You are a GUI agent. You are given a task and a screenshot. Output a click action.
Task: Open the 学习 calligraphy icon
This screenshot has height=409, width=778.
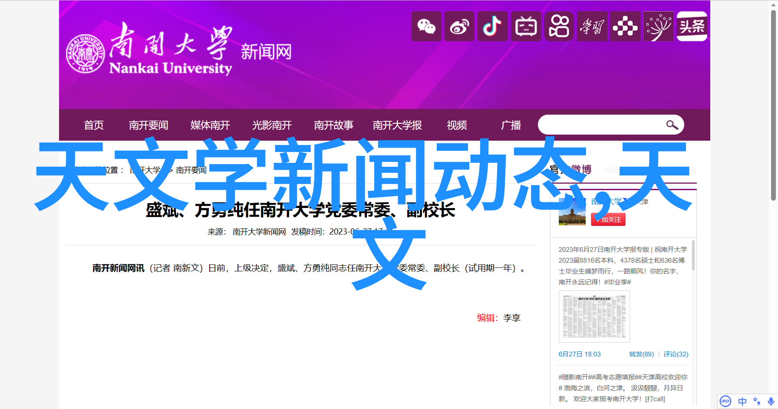click(592, 26)
